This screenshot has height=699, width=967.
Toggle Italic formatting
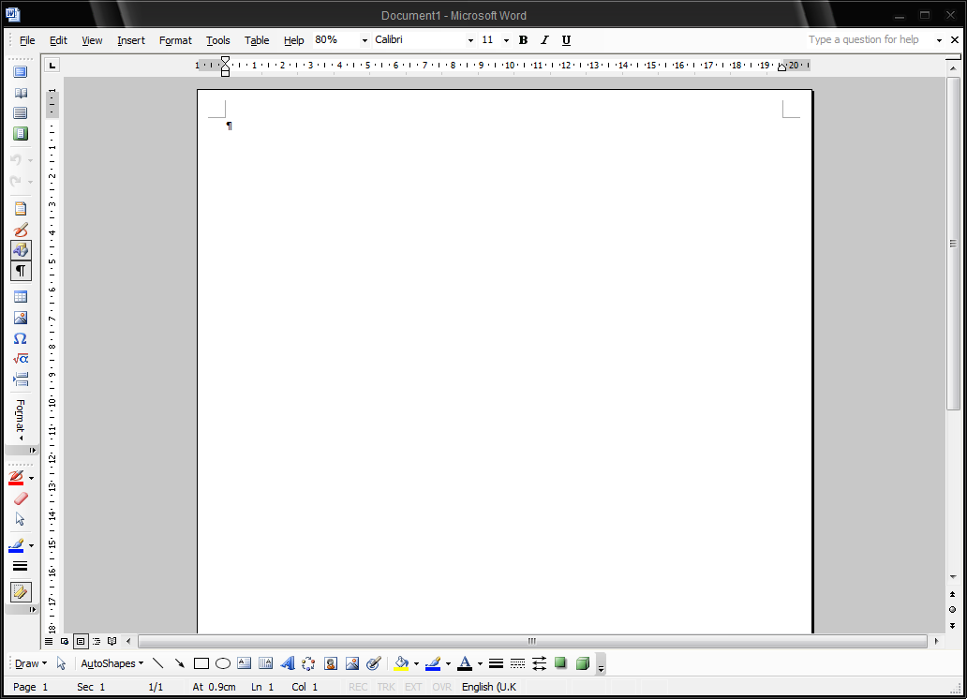click(x=544, y=40)
